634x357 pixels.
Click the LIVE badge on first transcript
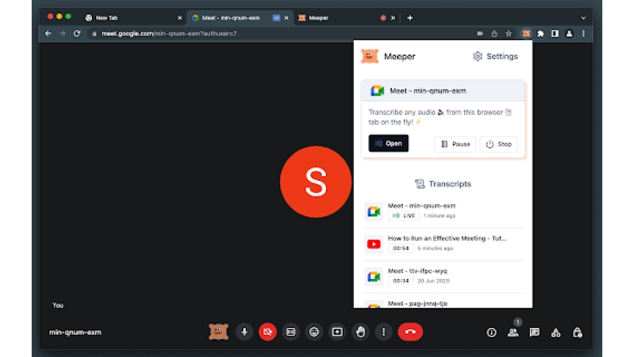point(404,216)
